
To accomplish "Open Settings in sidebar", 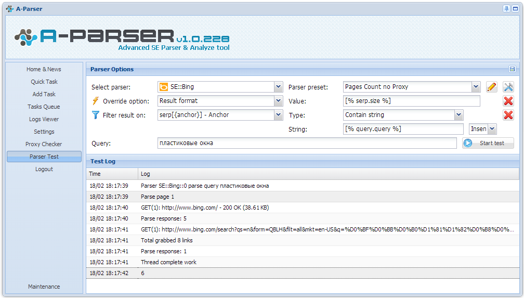I will (x=44, y=132).
